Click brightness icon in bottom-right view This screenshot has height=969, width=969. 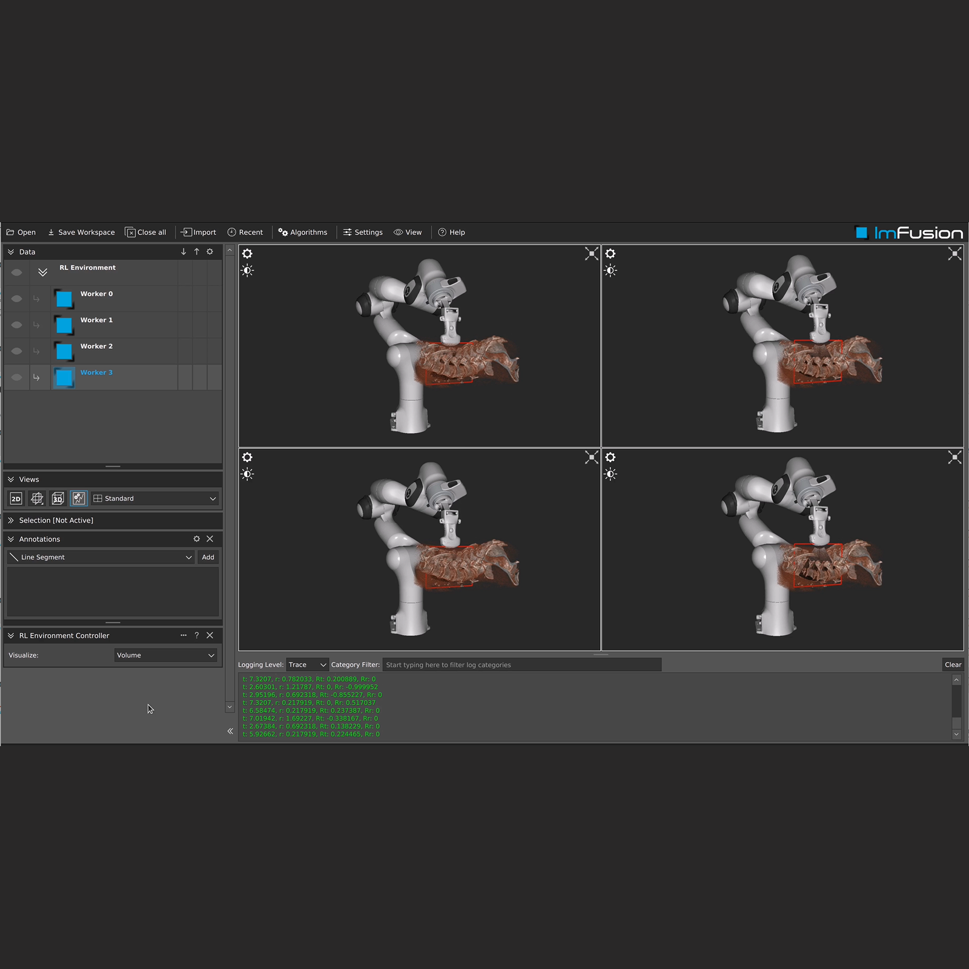(610, 474)
